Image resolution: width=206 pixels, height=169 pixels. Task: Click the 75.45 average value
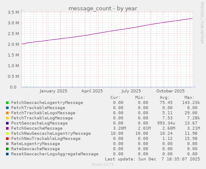coord(166,103)
